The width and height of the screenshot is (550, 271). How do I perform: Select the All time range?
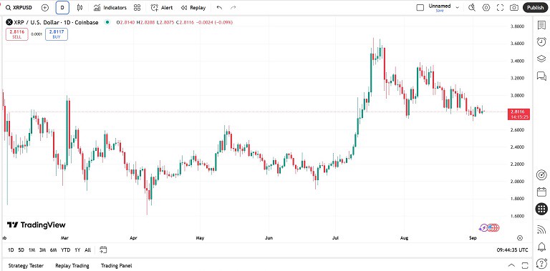(x=87, y=250)
